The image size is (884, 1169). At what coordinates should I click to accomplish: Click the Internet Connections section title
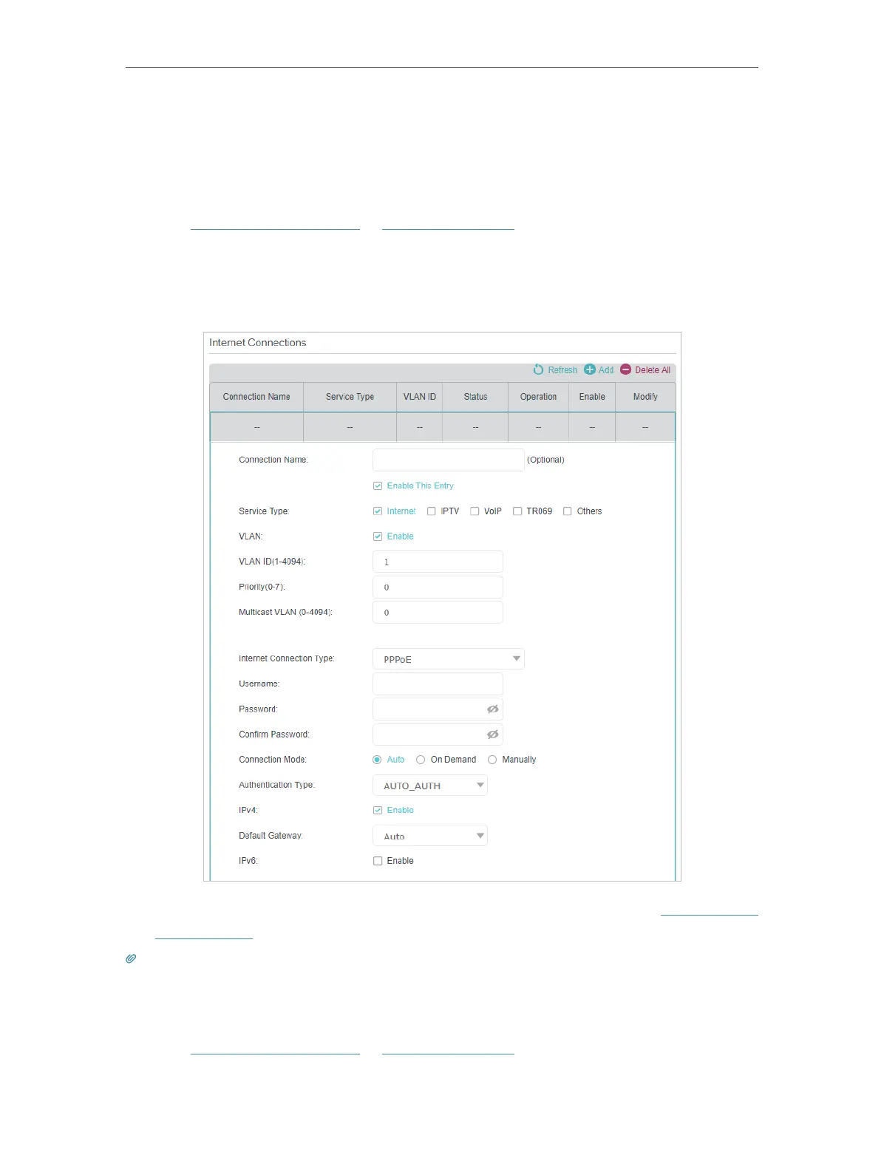[x=257, y=343]
